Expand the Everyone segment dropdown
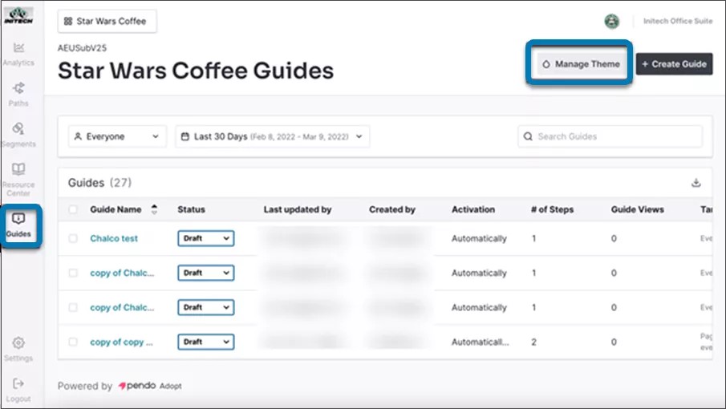Viewport: 726px width, 409px height. [x=117, y=137]
